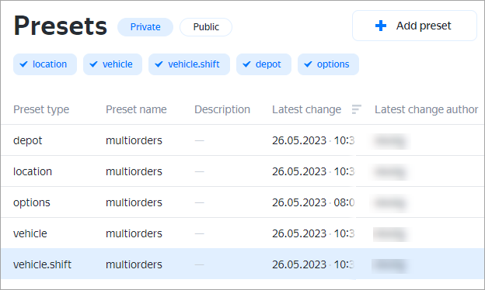Open the location multiorders preset row
This screenshot has height=290, width=485.
(x=242, y=171)
